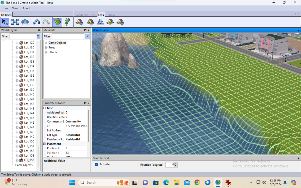Select the arrow Select tool in Utilities
Viewport: 301px width, 188px height.
click(x=5, y=22)
